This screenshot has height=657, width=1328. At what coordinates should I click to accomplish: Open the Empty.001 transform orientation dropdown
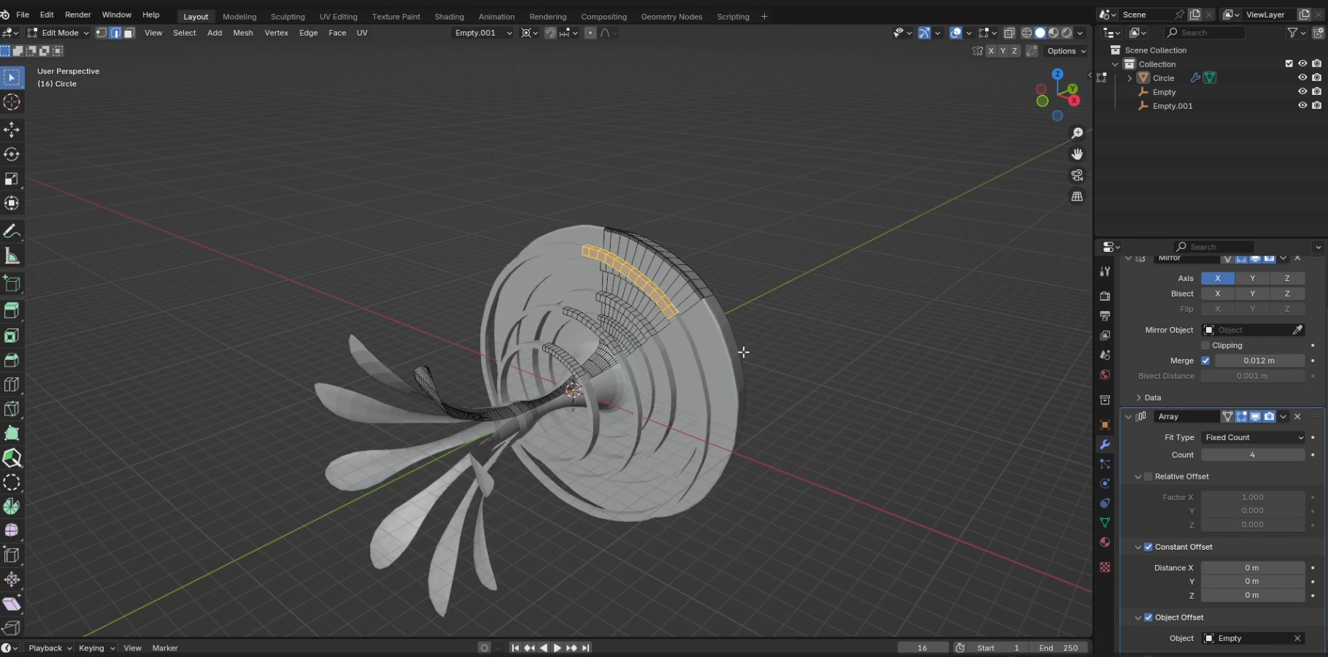(483, 33)
